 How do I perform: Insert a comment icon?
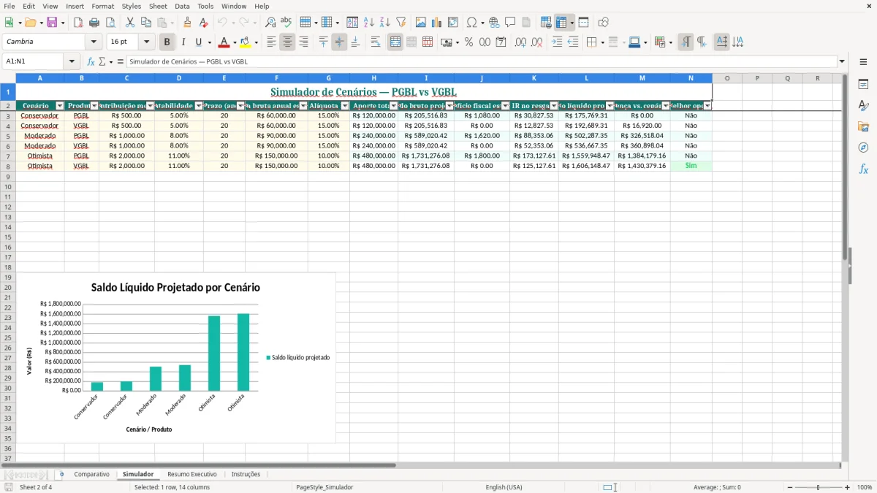pyautogui.click(x=511, y=23)
